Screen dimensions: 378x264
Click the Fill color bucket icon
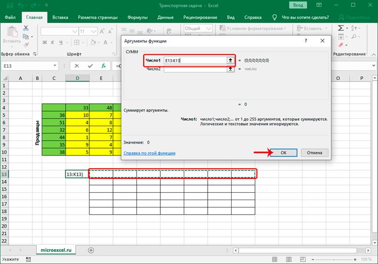pyautogui.click(x=93, y=43)
